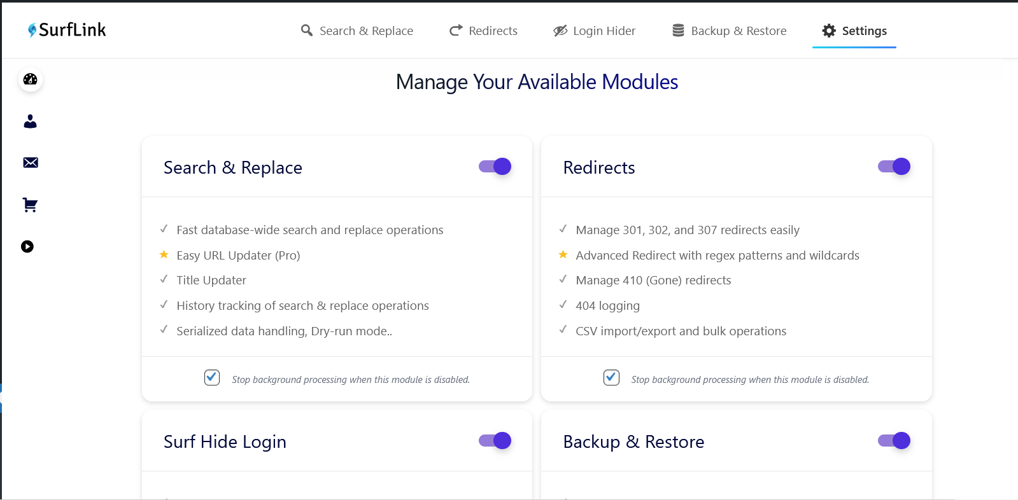This screenshot has height=500, width=1018.
Task: Open the user profile sidebar icon
Action: (x=30, y=122)
